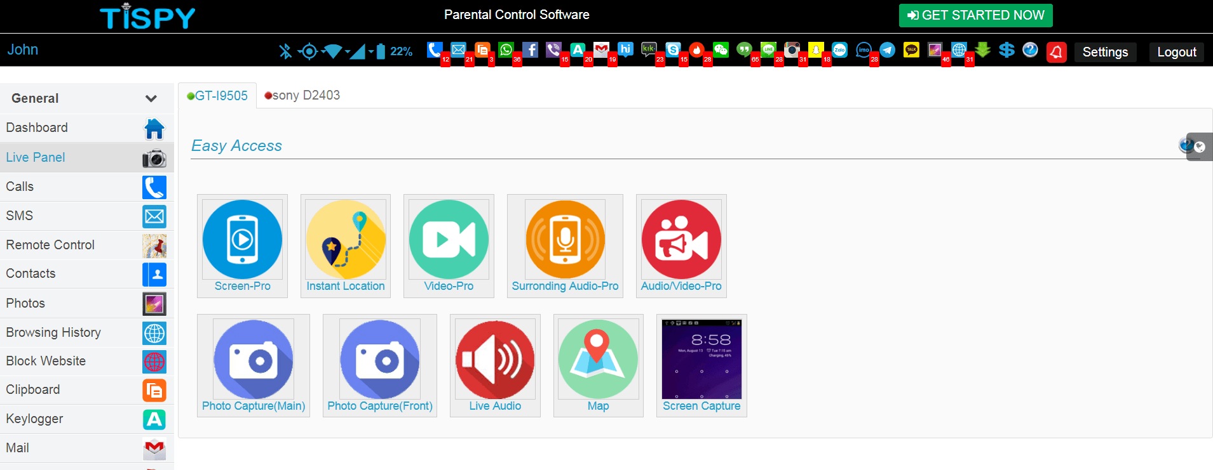Open Settings button
1213x470 pixels.
[1105, 52]
